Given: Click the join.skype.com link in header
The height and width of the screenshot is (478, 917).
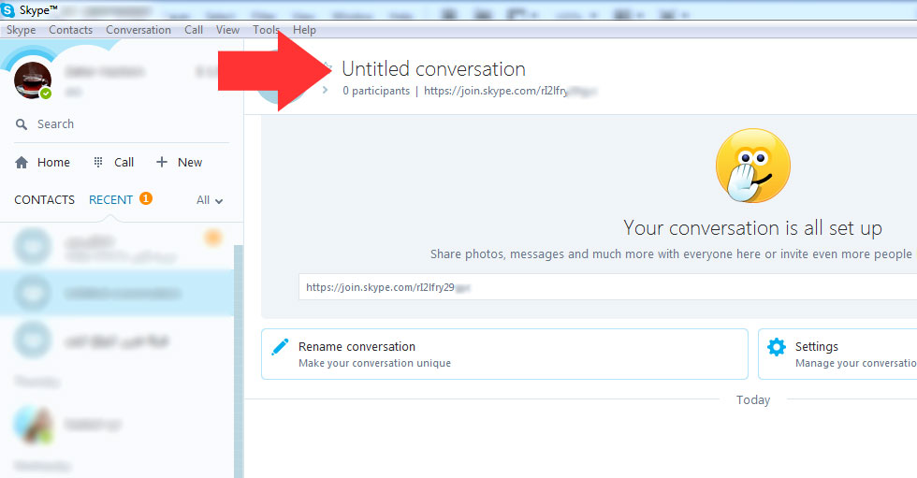Looking at the screenshot, I should [510, 91].
